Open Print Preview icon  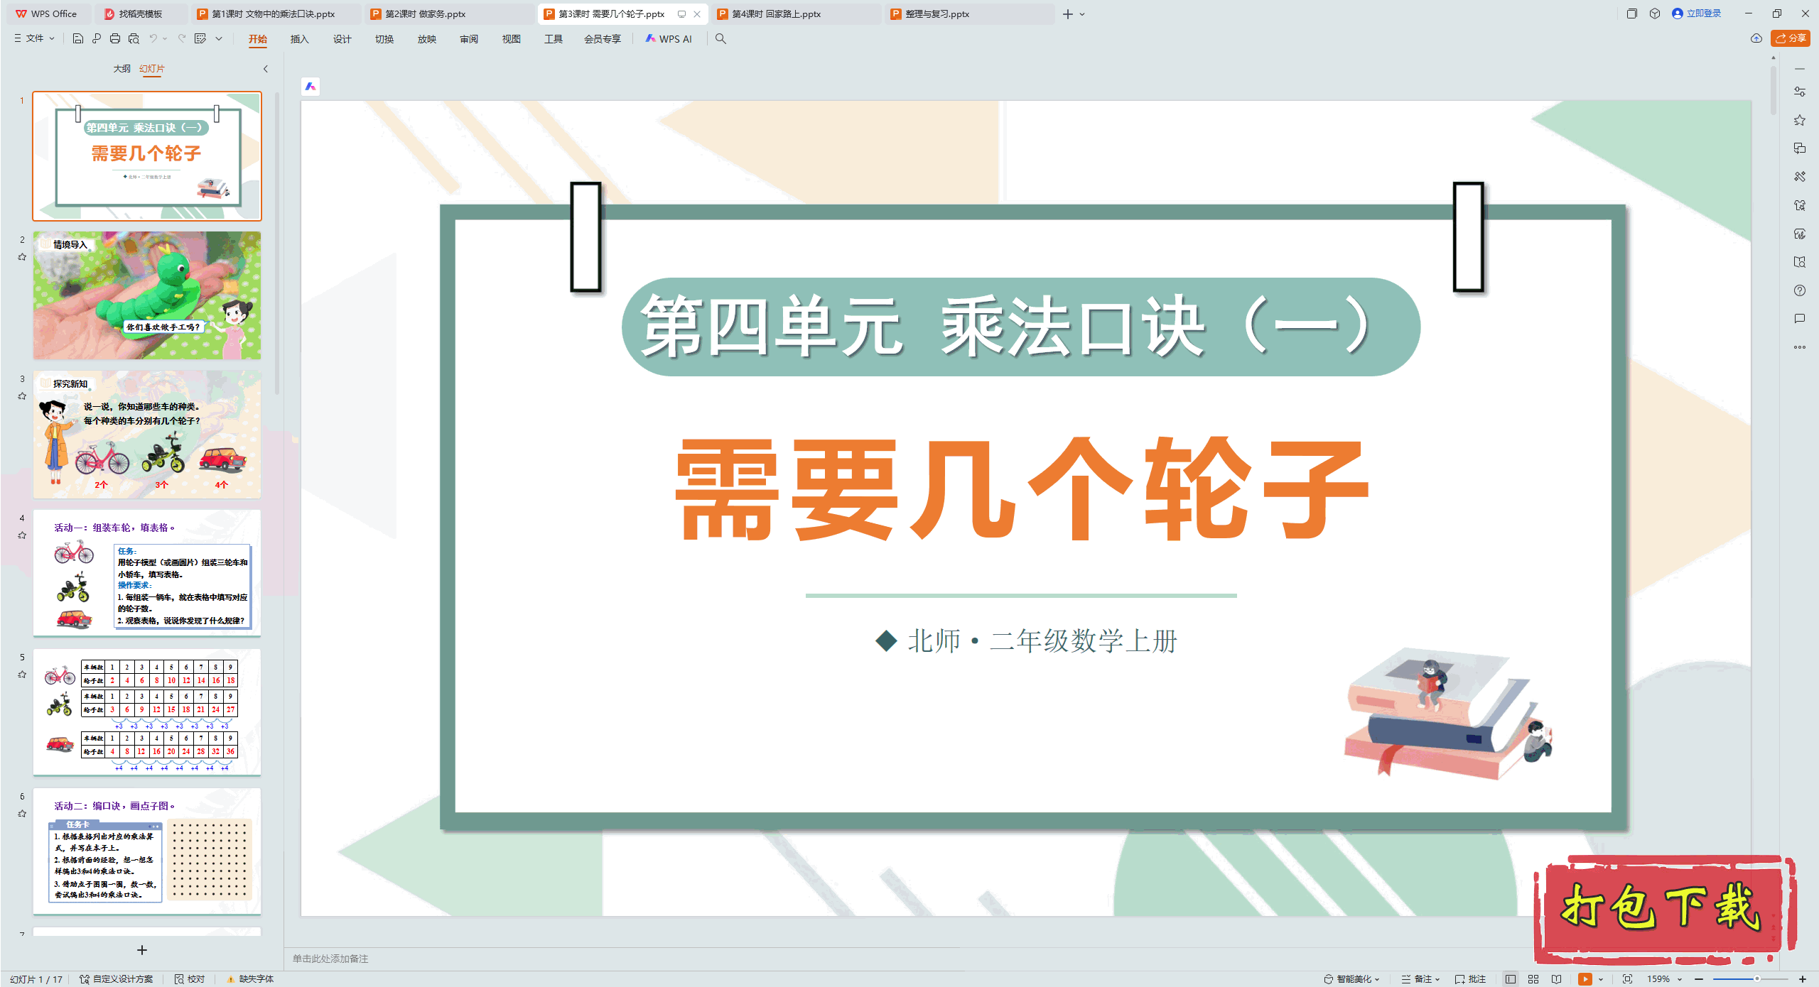click(x=134, y=38)
